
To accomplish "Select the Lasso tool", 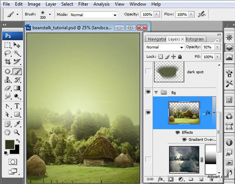I will click(8, 53).
